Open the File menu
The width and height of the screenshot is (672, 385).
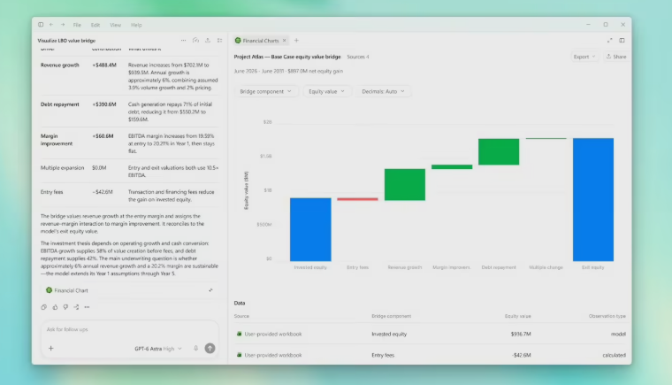coord(77,25)
